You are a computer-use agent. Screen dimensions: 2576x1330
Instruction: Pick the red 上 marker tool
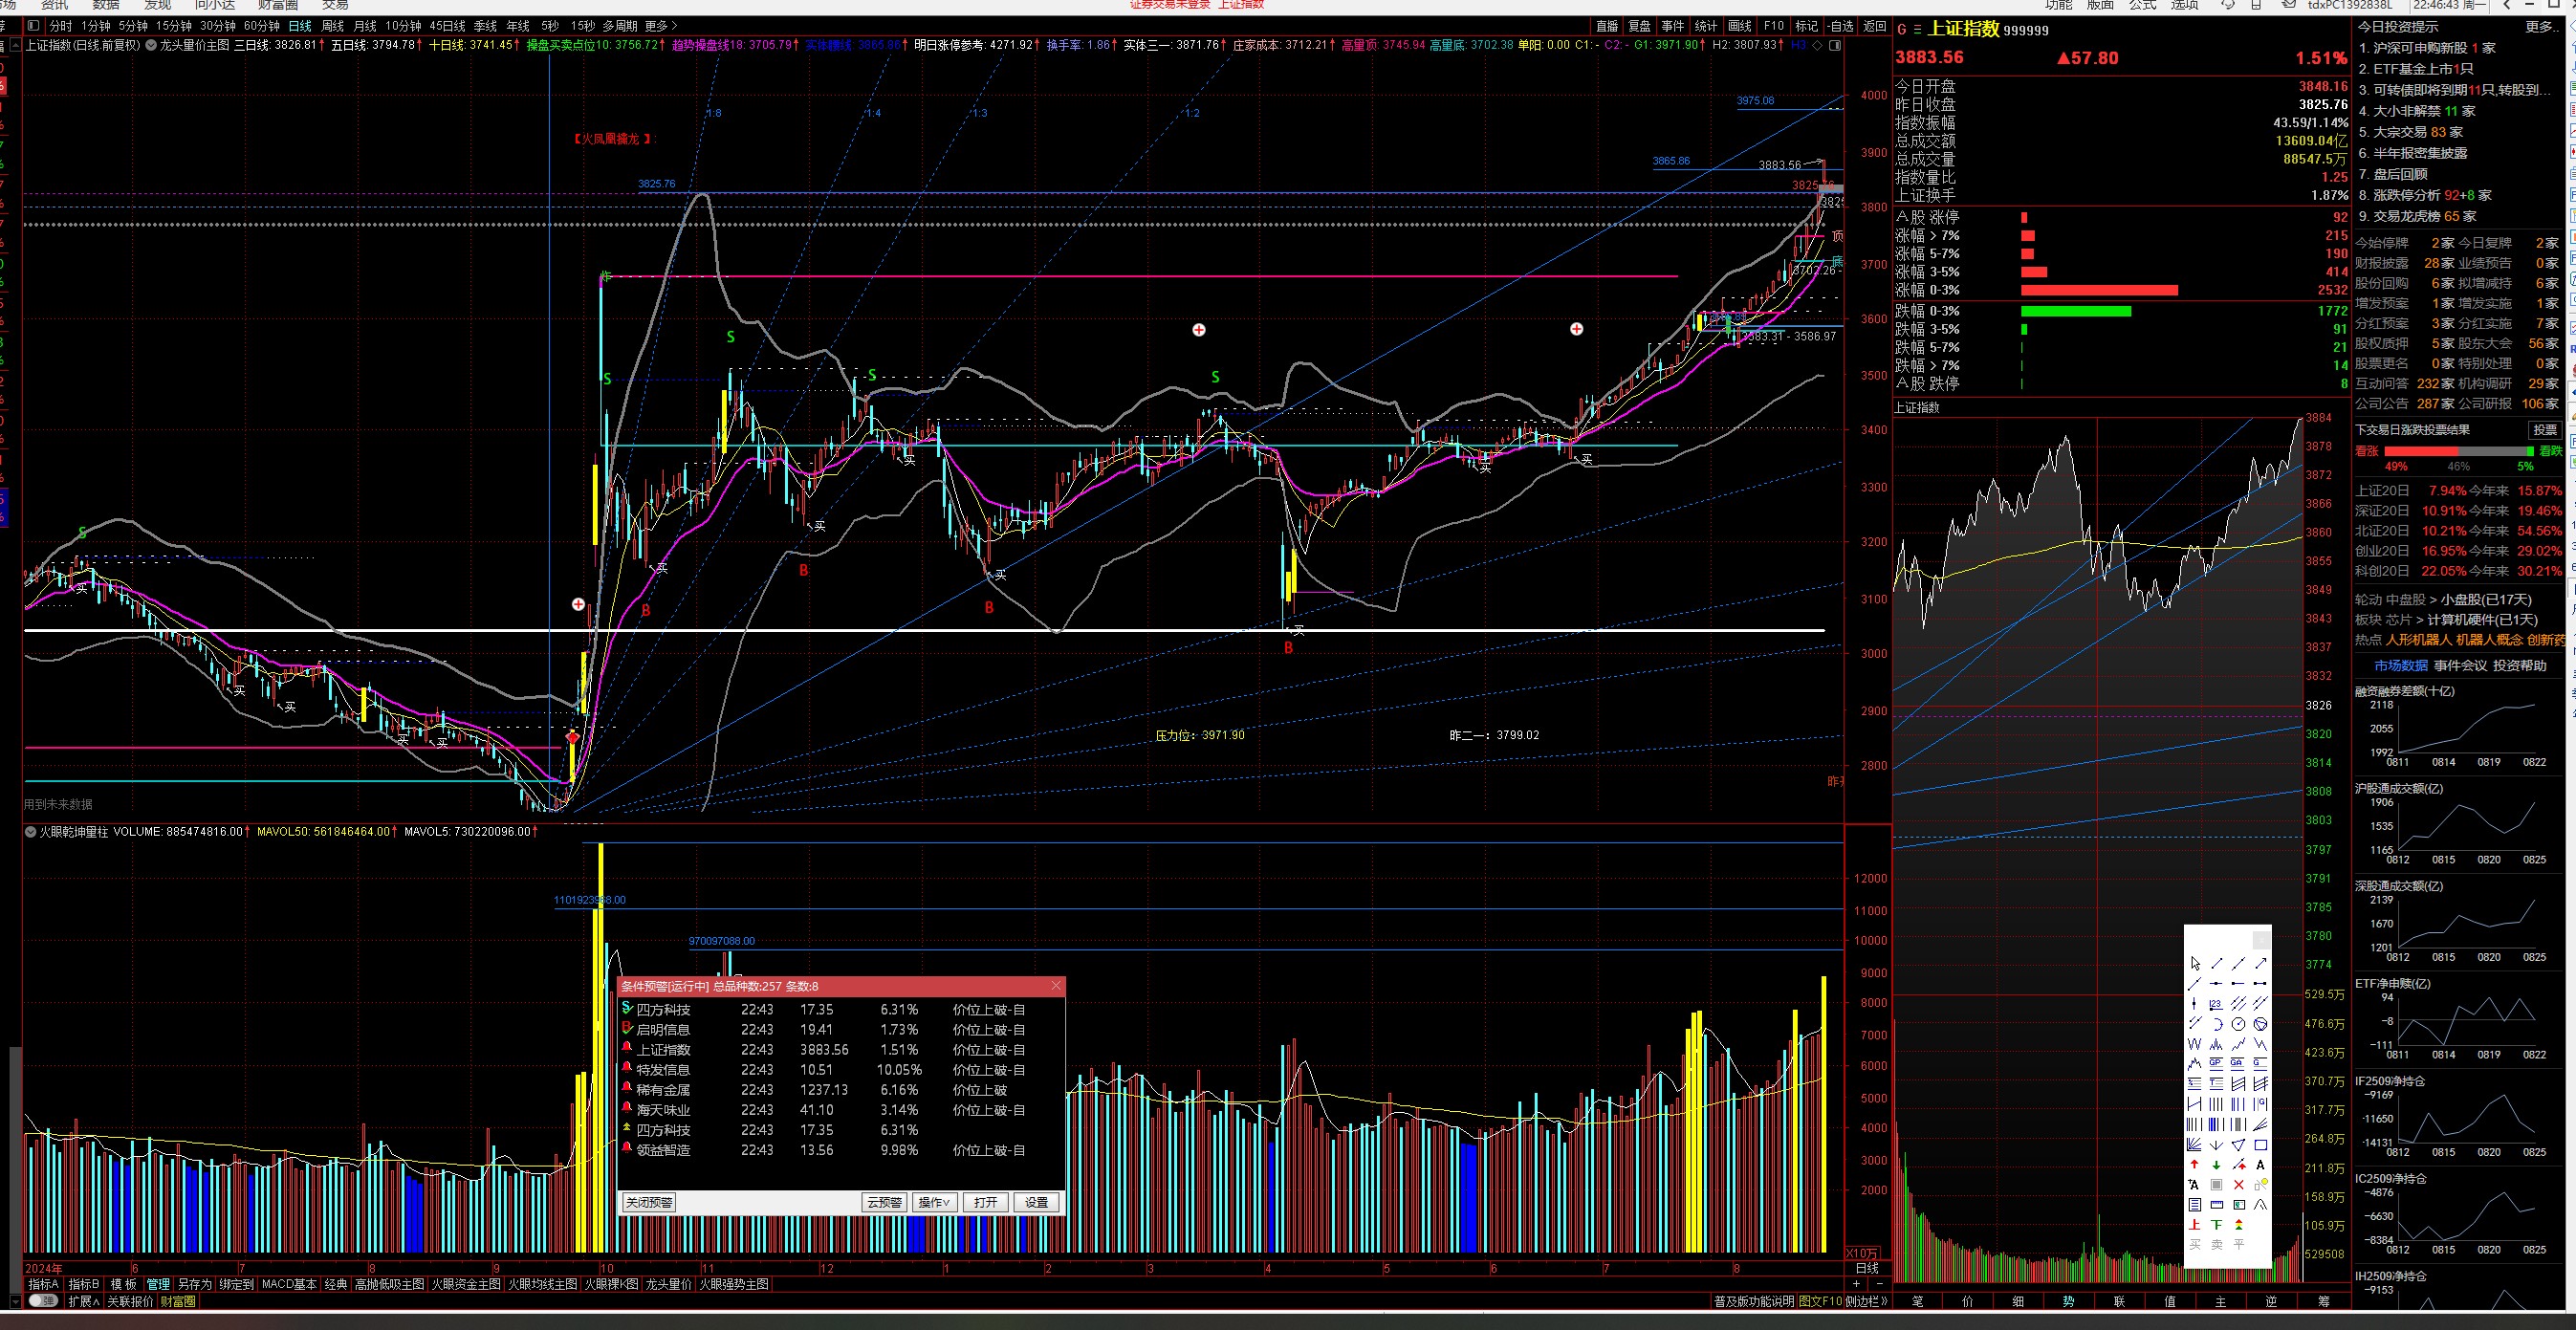click(2195, 1224)
